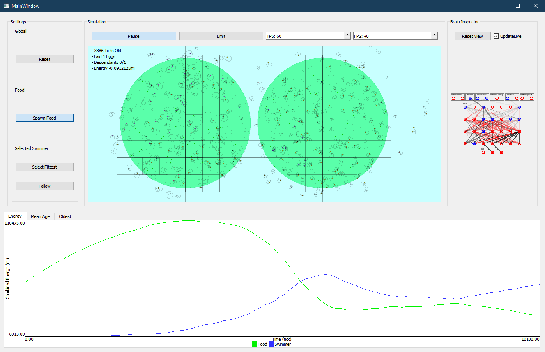
Task: Decrease the TPS value with down arrow
Action: coord(347,37)
